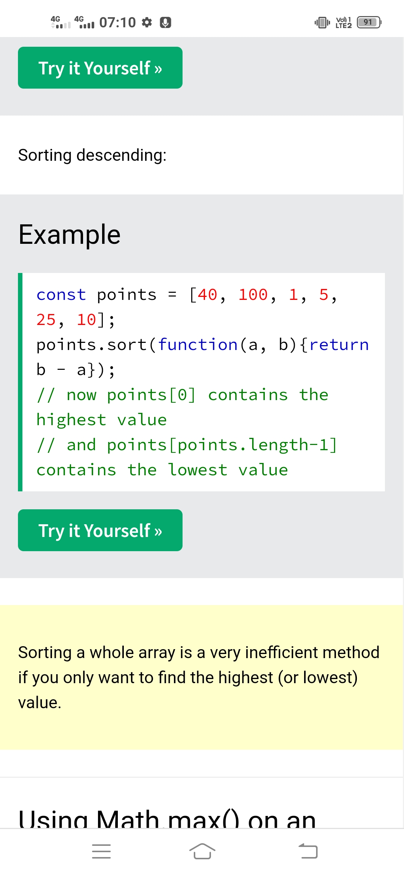Tap the yellow note about inefficient sorting
404x875 pixels.
pos(199,677)
